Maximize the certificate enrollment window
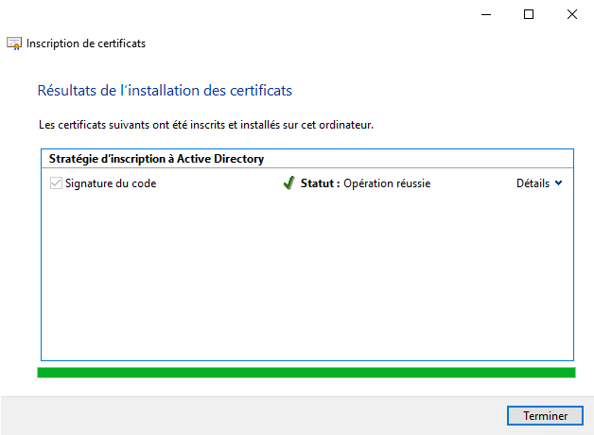The width and height of the screenshot is (594, 435). (529, 14)
